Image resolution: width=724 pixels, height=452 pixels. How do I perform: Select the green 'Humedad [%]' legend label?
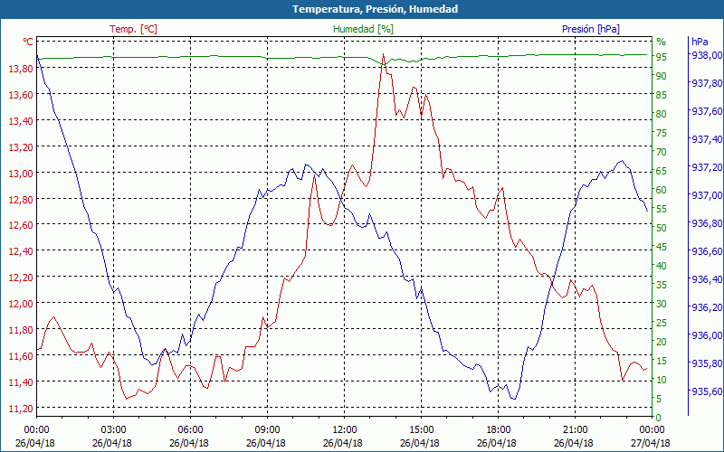tap(363, 29)
